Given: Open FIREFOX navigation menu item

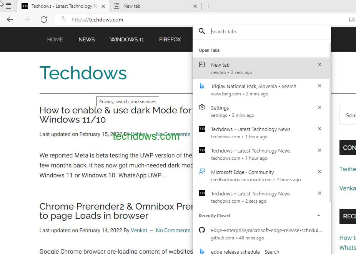Looking at the screenshot, I should (170, 39).
